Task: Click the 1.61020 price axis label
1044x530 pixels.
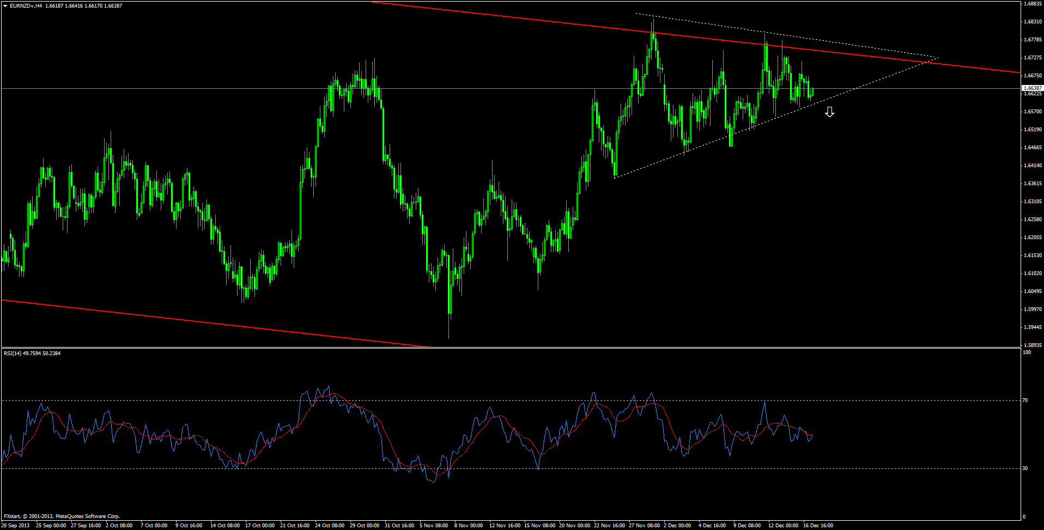Action: click(x=1033, y=273)
